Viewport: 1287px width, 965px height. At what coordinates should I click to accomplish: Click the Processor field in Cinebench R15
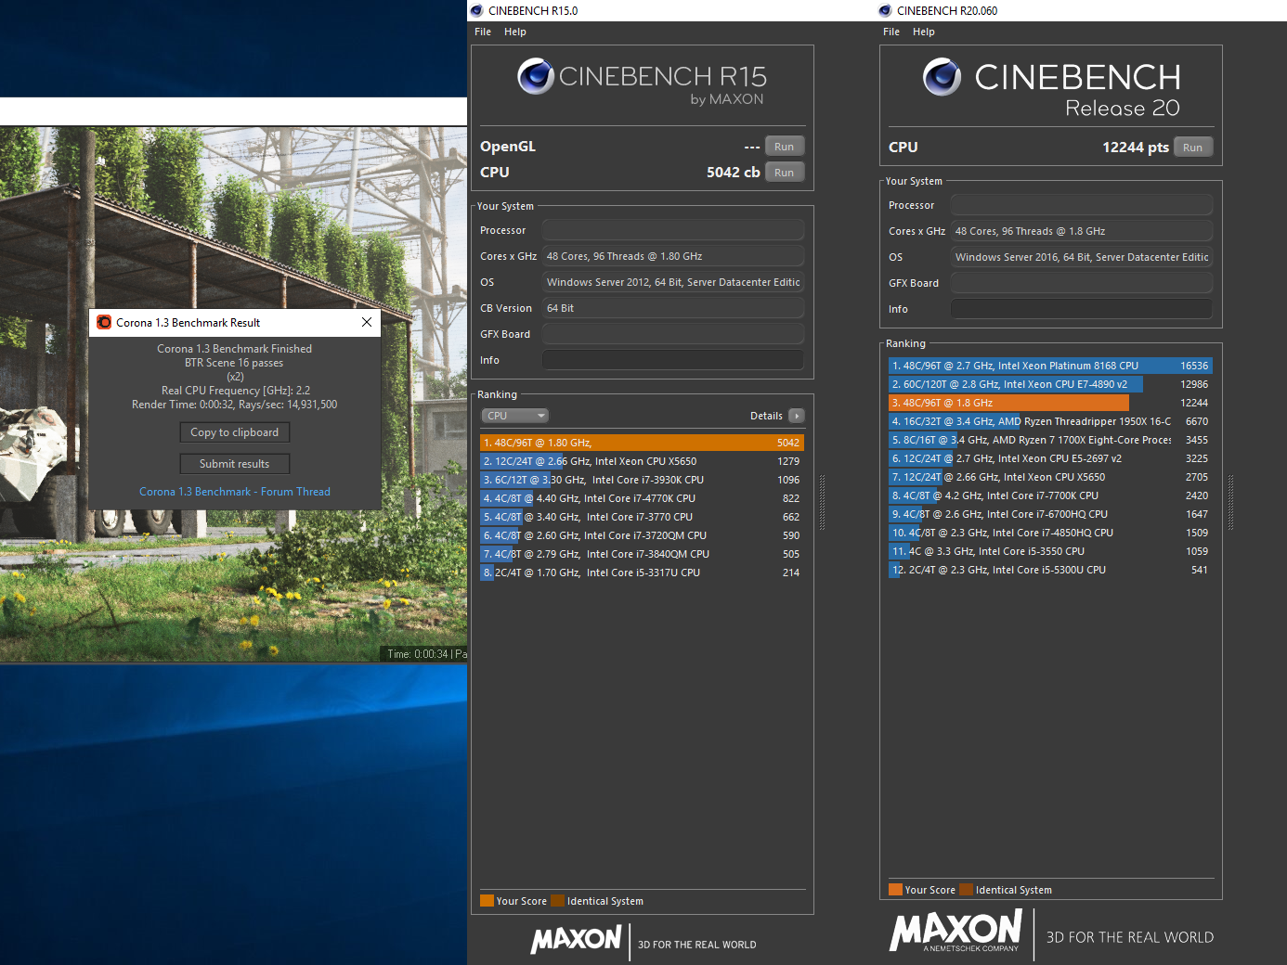tap(673, 230)
